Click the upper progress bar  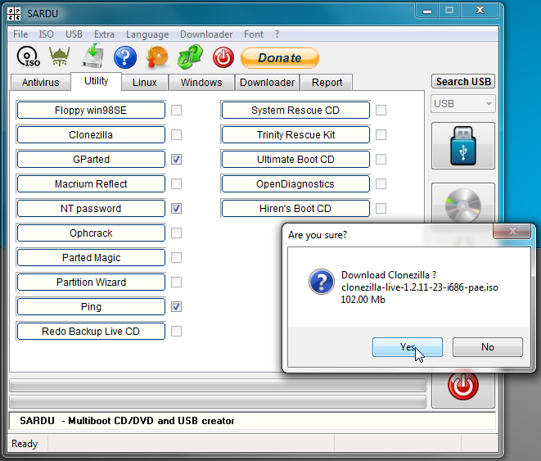[x=218, y=386]
